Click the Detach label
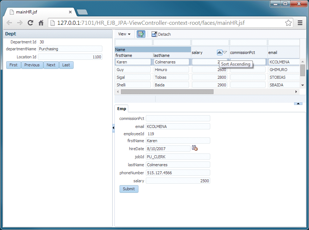The height and width of the screenshot is (230, 309). (x=164, y=34)
